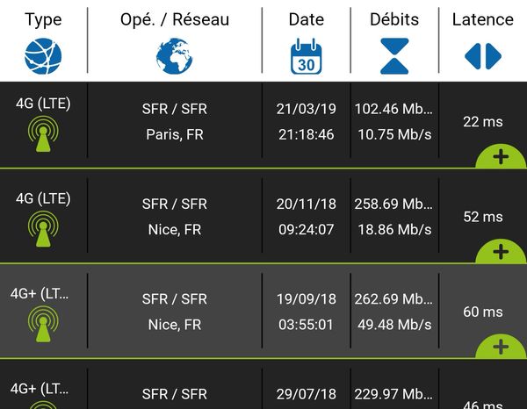The width and height of the screenshot is (527, 409).
Task: Click the Débits hourglass icon
Action: (394, 56)
